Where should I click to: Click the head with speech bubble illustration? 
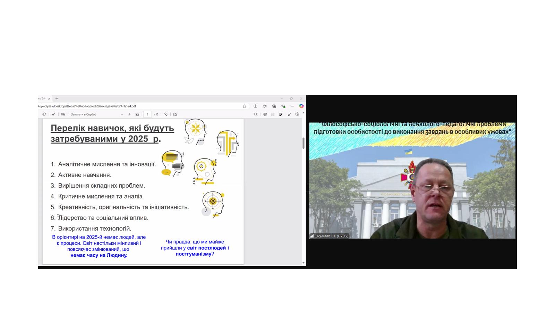(173, 163)
